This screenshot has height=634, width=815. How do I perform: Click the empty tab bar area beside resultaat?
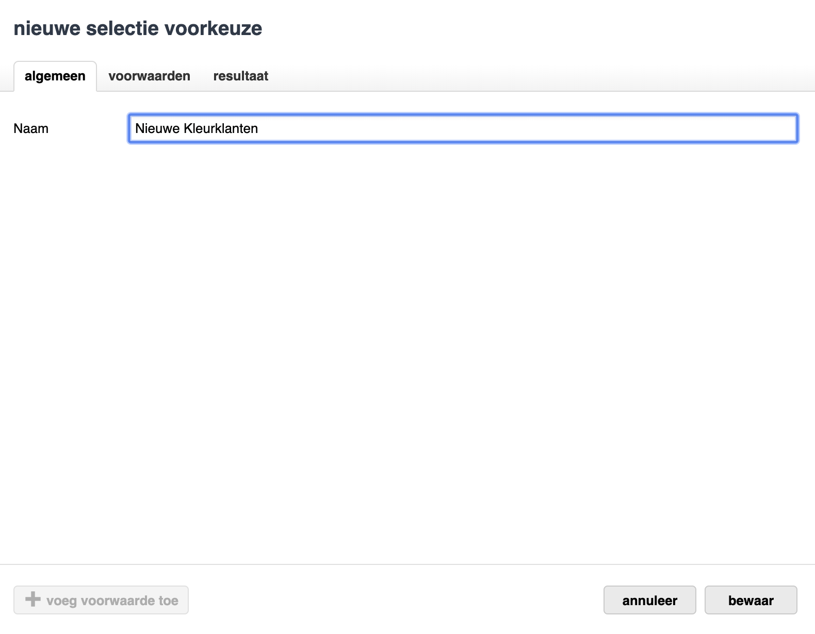click(x=516, y=76)
